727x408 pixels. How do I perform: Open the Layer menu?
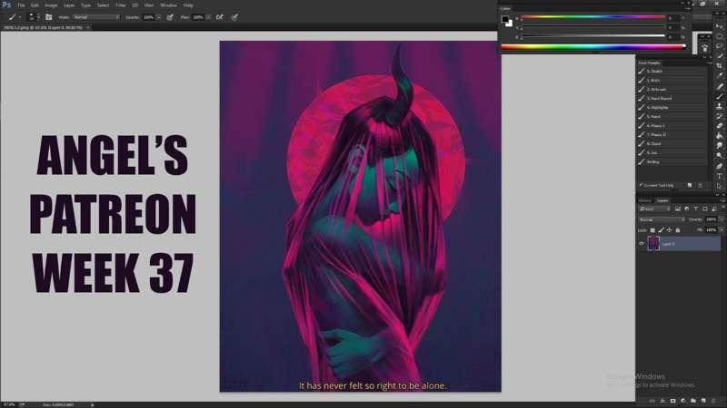tap(69, 5)
